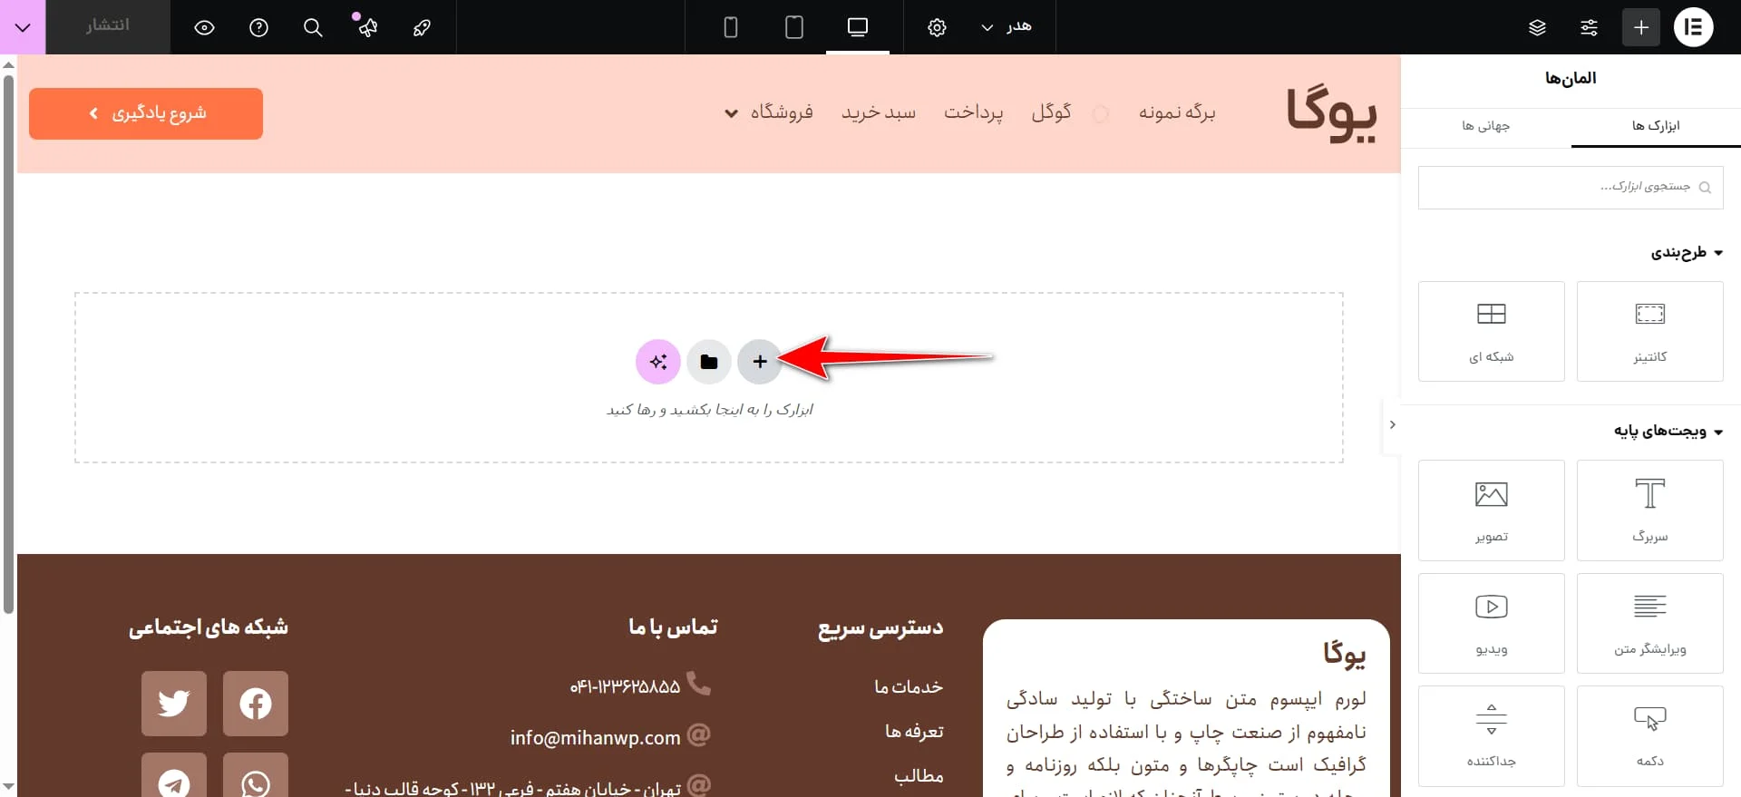Open the help question mark icon

(x=258, y=27)
